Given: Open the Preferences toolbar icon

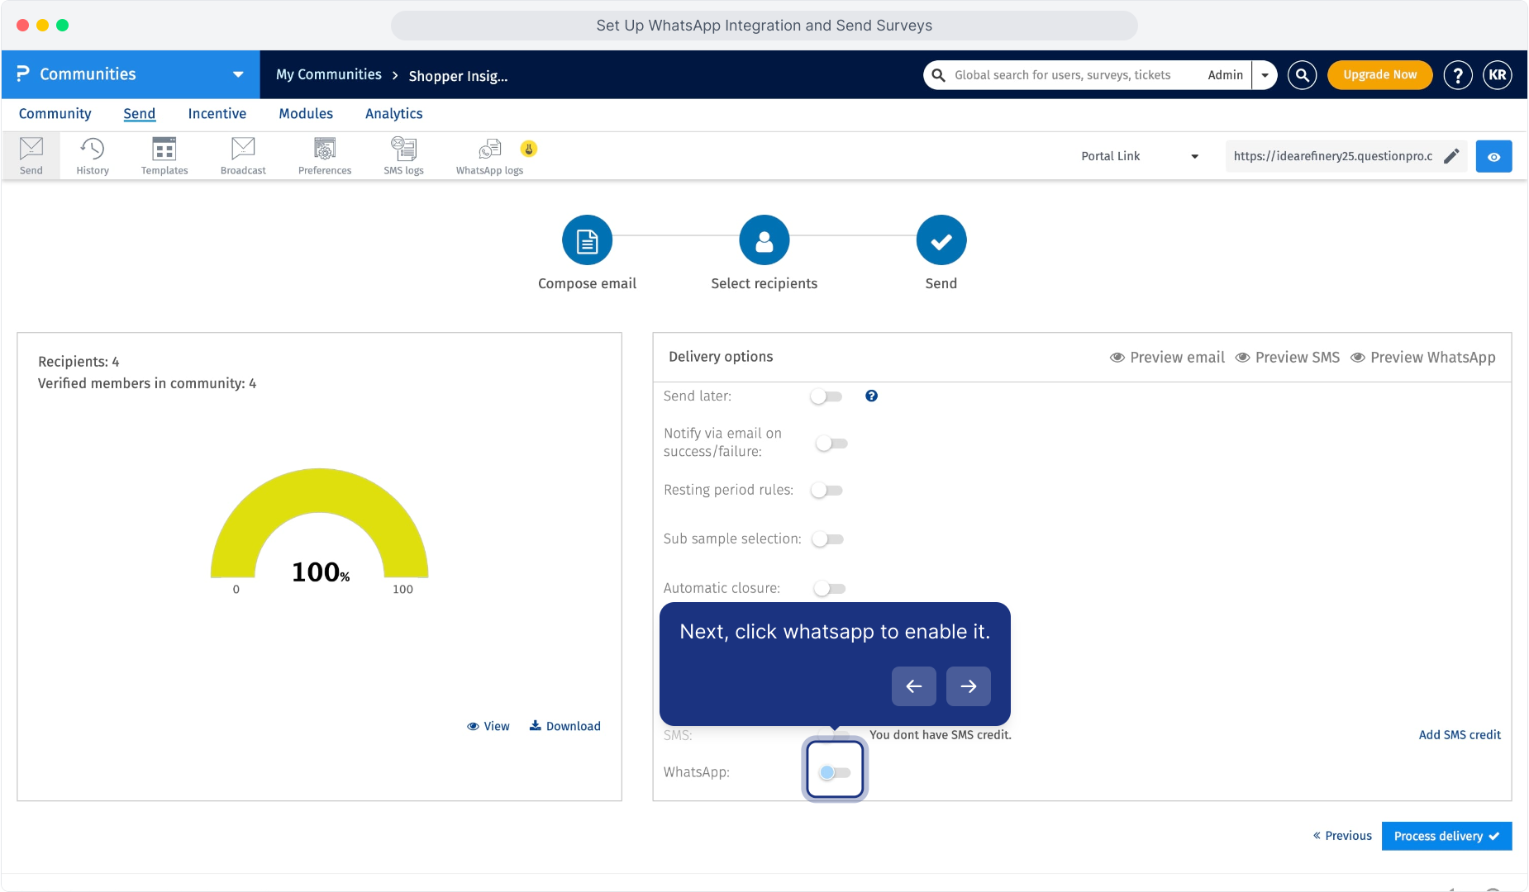Looking at the screenshot, I should [x=325, y=155].
